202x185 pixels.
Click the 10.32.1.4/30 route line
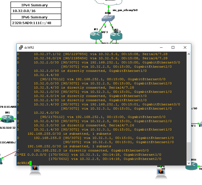pos(94,129)
